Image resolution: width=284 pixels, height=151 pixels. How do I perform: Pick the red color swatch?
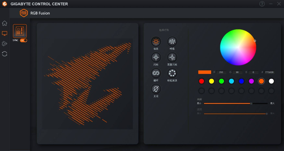[x=201, y=81]
